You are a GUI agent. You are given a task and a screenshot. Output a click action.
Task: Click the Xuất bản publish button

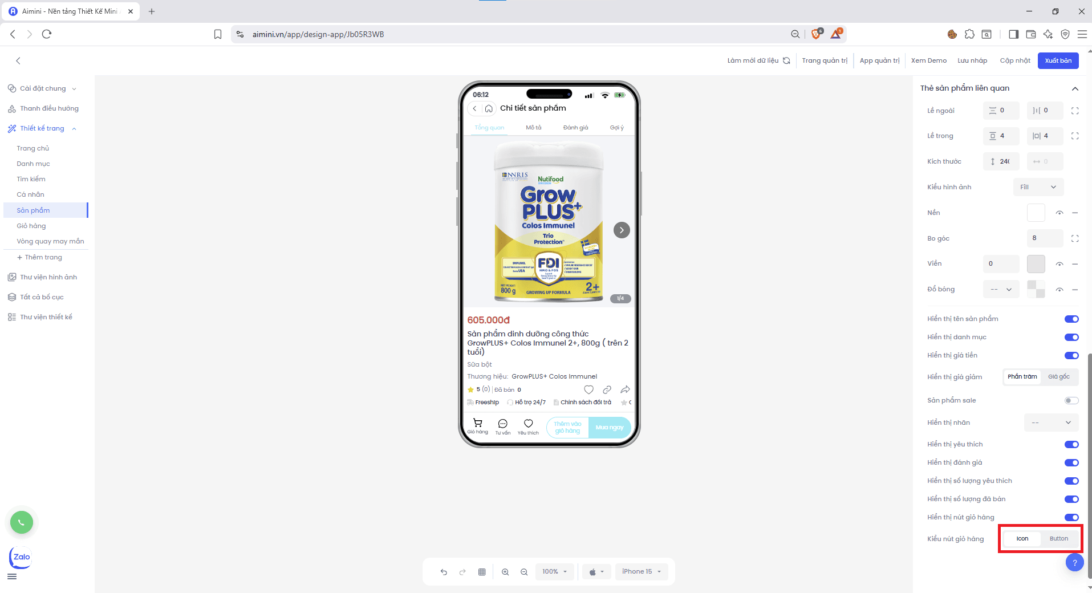[1058, 60]
